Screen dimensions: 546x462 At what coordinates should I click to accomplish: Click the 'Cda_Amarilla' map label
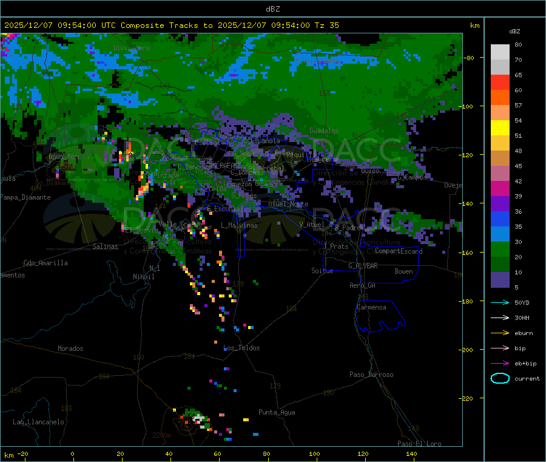click(45, 263)
